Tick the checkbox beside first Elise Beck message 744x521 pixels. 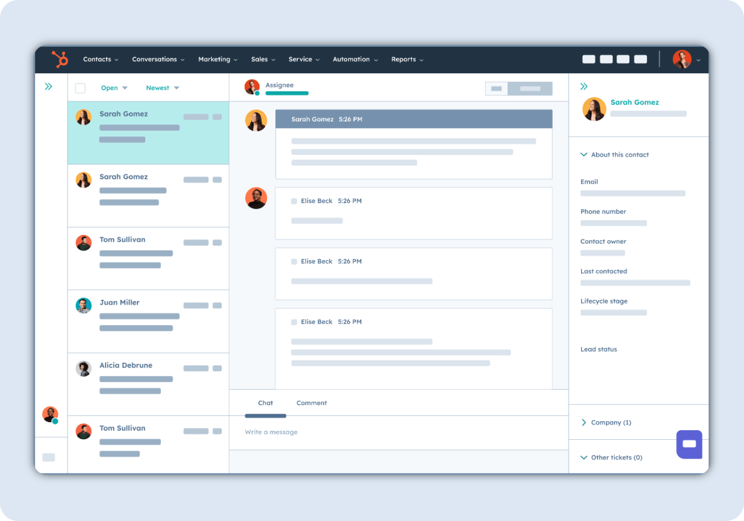[294, 201]
